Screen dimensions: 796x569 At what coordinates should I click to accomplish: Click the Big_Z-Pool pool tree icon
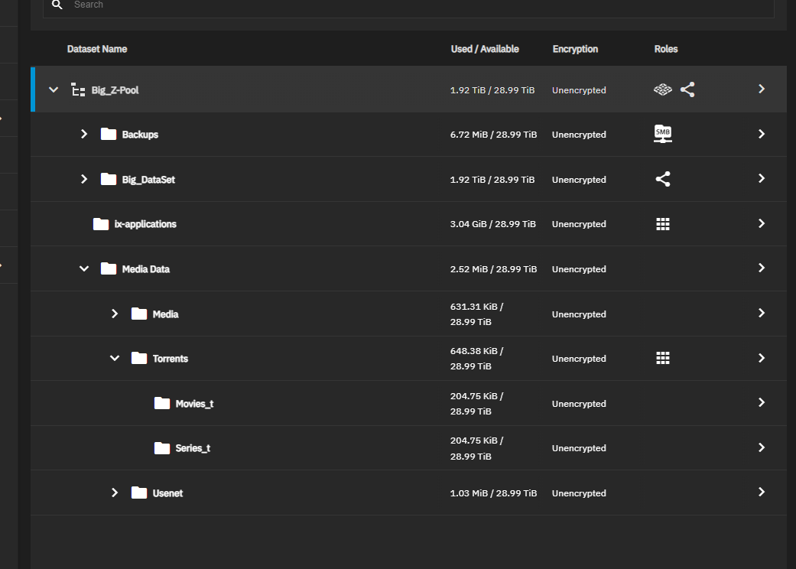coord(78,89)
